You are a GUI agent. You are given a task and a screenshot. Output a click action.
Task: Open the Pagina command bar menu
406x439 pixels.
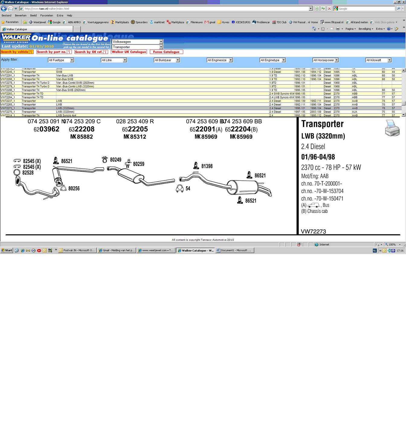pos(350,29)
